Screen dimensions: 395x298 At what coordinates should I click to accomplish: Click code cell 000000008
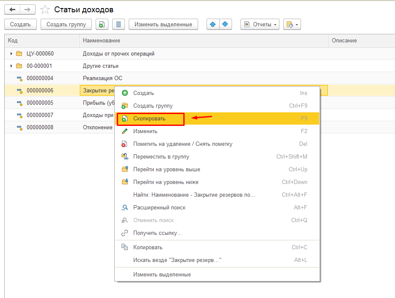(40, 128)
